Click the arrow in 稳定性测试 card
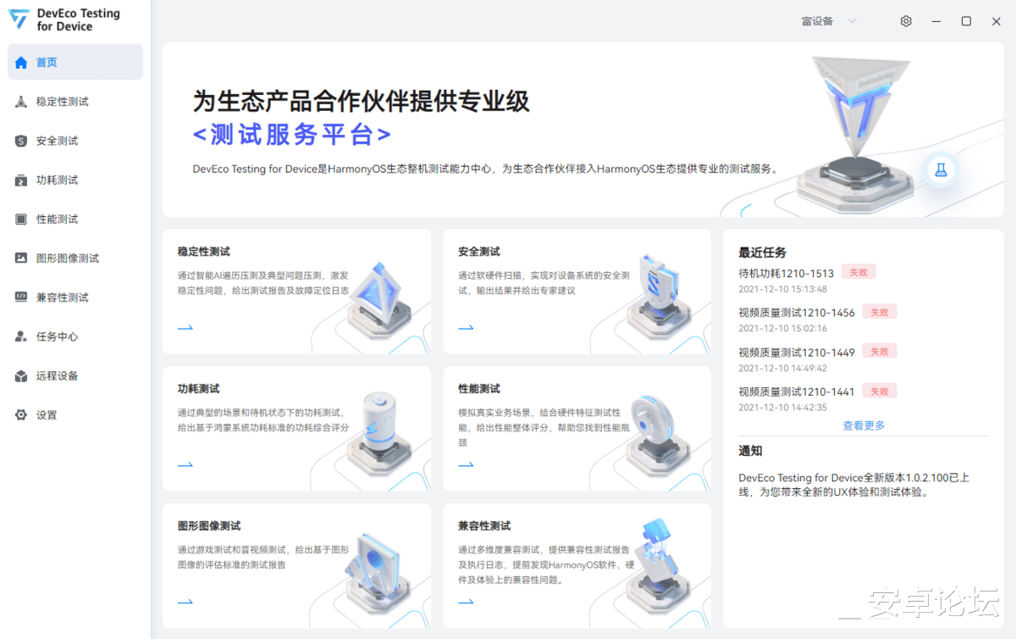This screenshot has height=639, width=1016. [x=185, y=327]
